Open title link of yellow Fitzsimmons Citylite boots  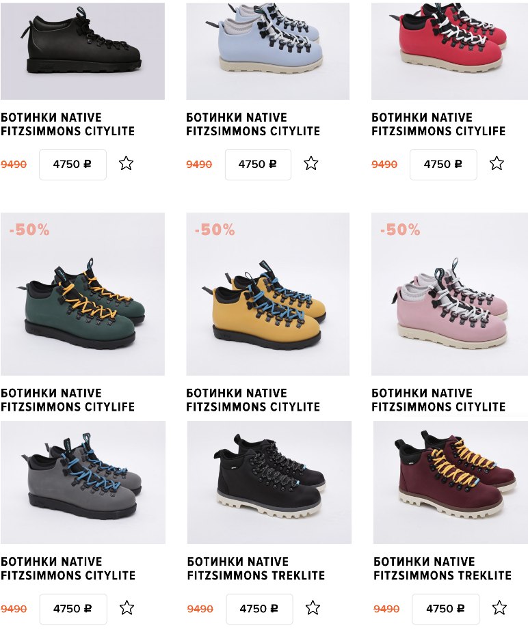(253, 400)
